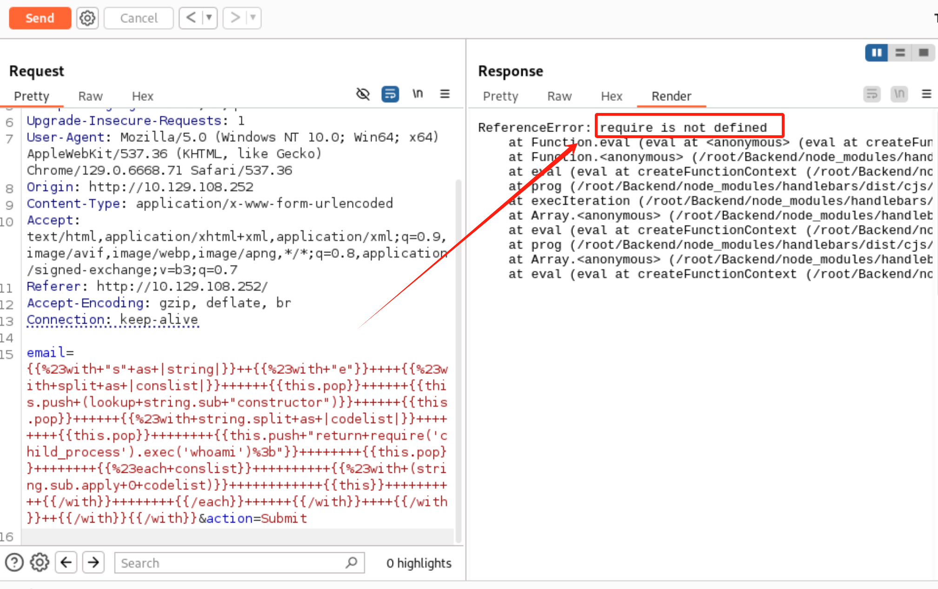This screenshot has height=589, width=938.
Task: Go back to previous request
Action: pos(191,18)
